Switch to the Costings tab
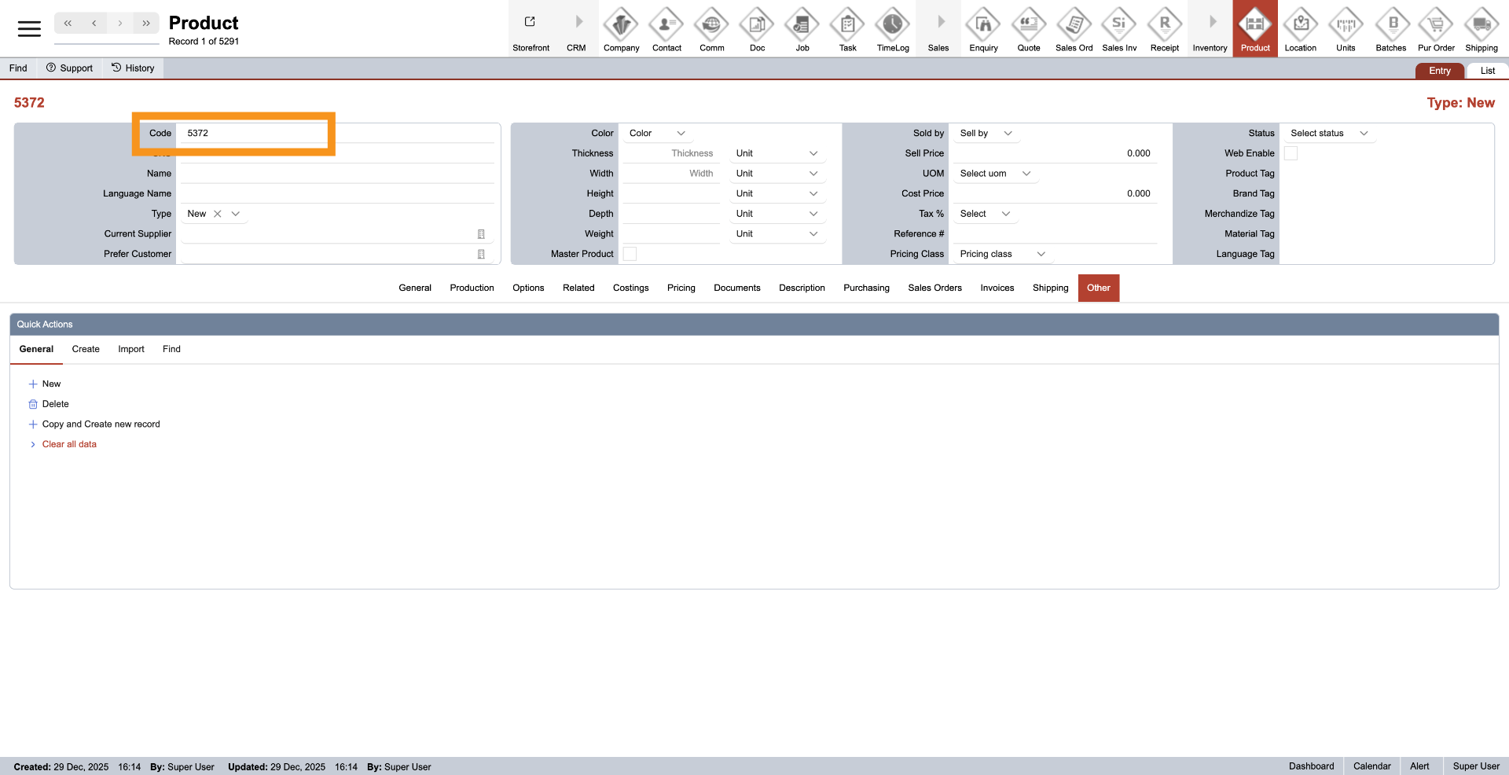The width and height of the screenshot is (1509, 775). coord(630,288)
